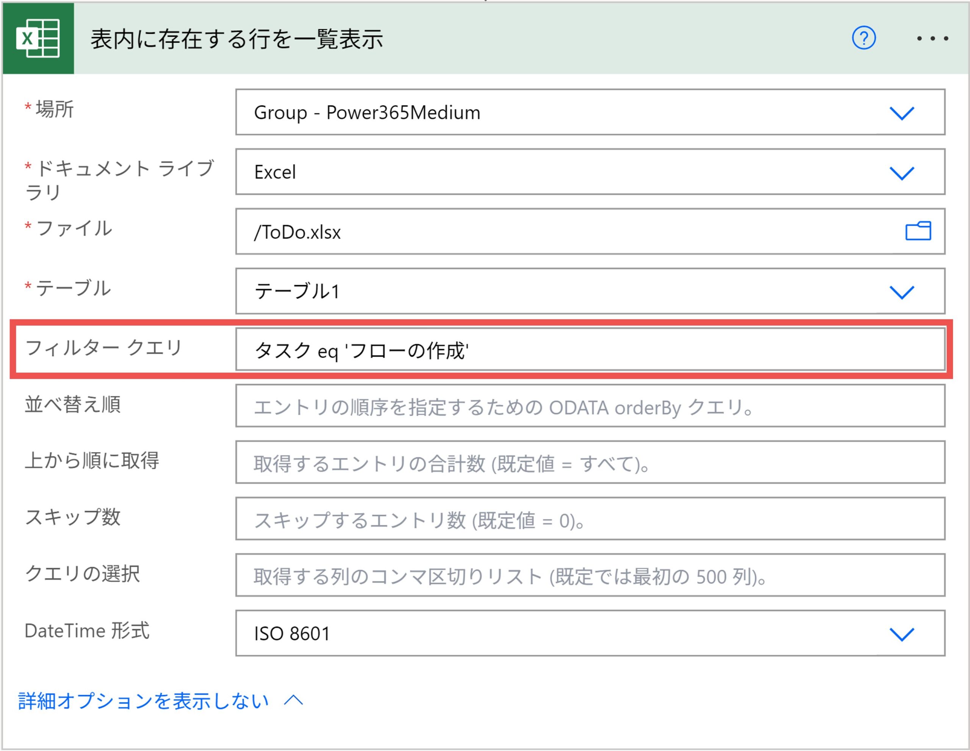Click 詳細オプションを表示しない link
970x751 pixels.
click(143, 701)
